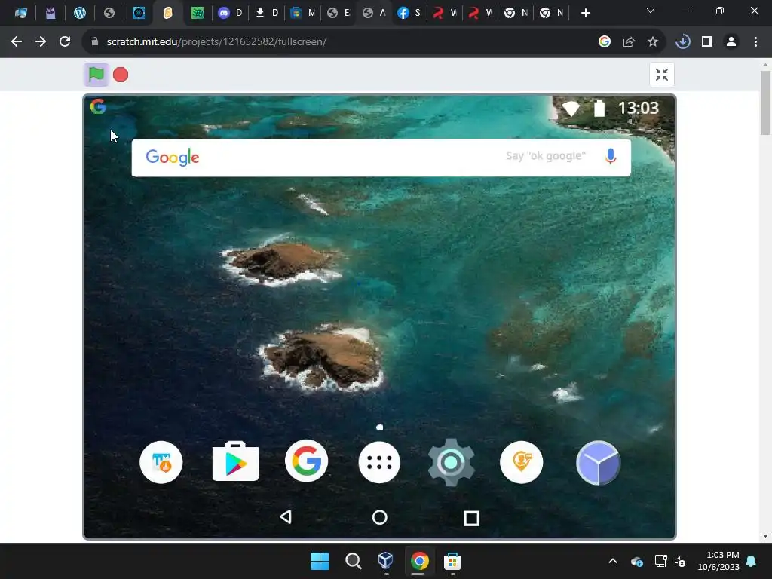
Task: Tap the microphone voice search icon
Action: 611,157
